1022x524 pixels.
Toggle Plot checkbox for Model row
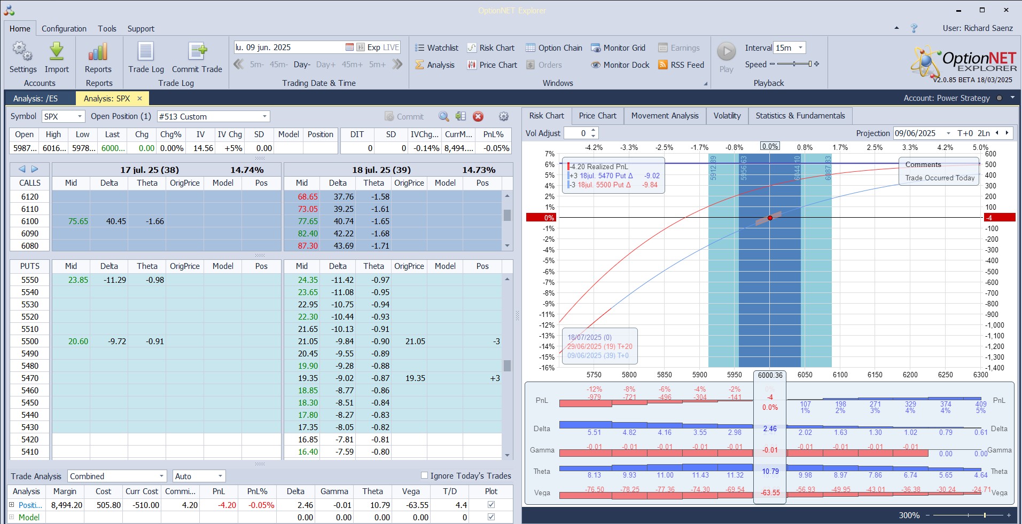491,517
